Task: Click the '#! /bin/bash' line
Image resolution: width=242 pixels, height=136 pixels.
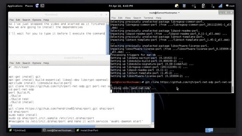Action: [x=19, y=67]
